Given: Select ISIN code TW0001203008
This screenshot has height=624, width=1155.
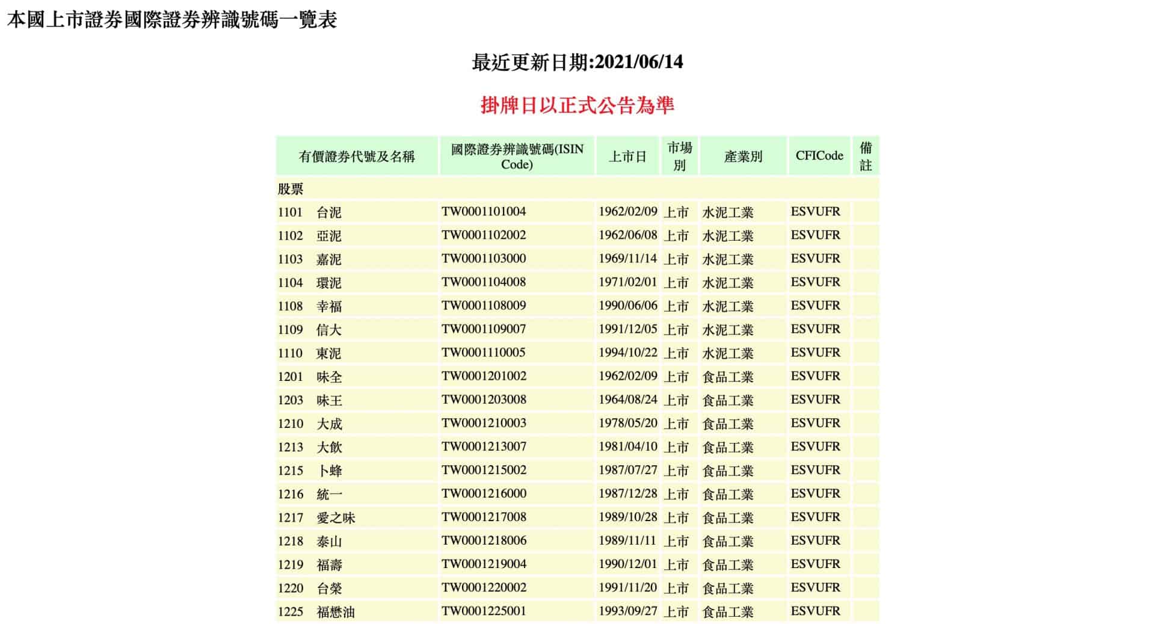Looking at the screenshot, I should pyautogui.click(x=517, y=400).
